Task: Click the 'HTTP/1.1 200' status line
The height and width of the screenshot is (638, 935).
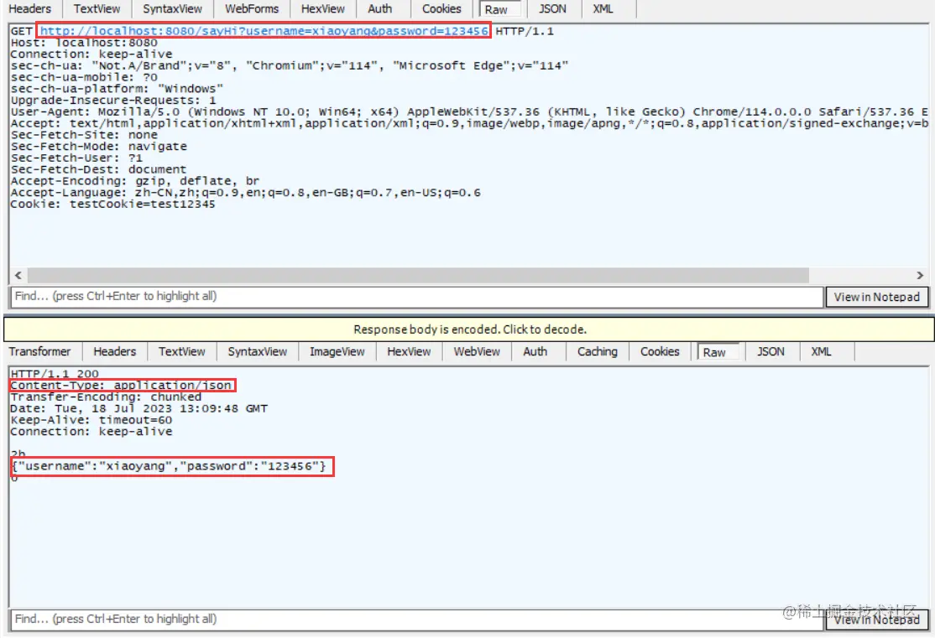Action: tap(55, 374)
